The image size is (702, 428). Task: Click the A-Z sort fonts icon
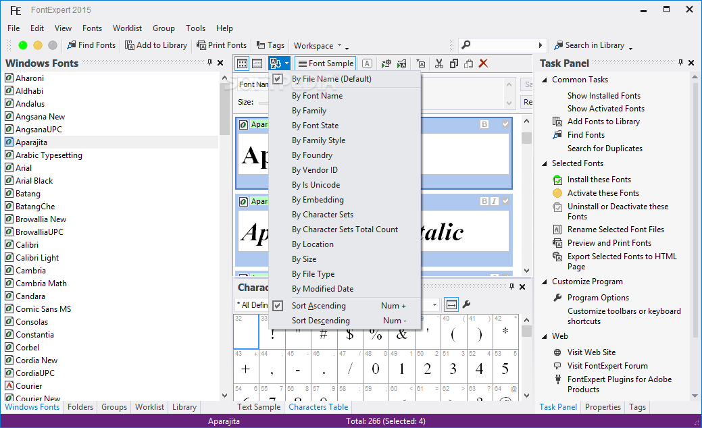pos(276,63)
